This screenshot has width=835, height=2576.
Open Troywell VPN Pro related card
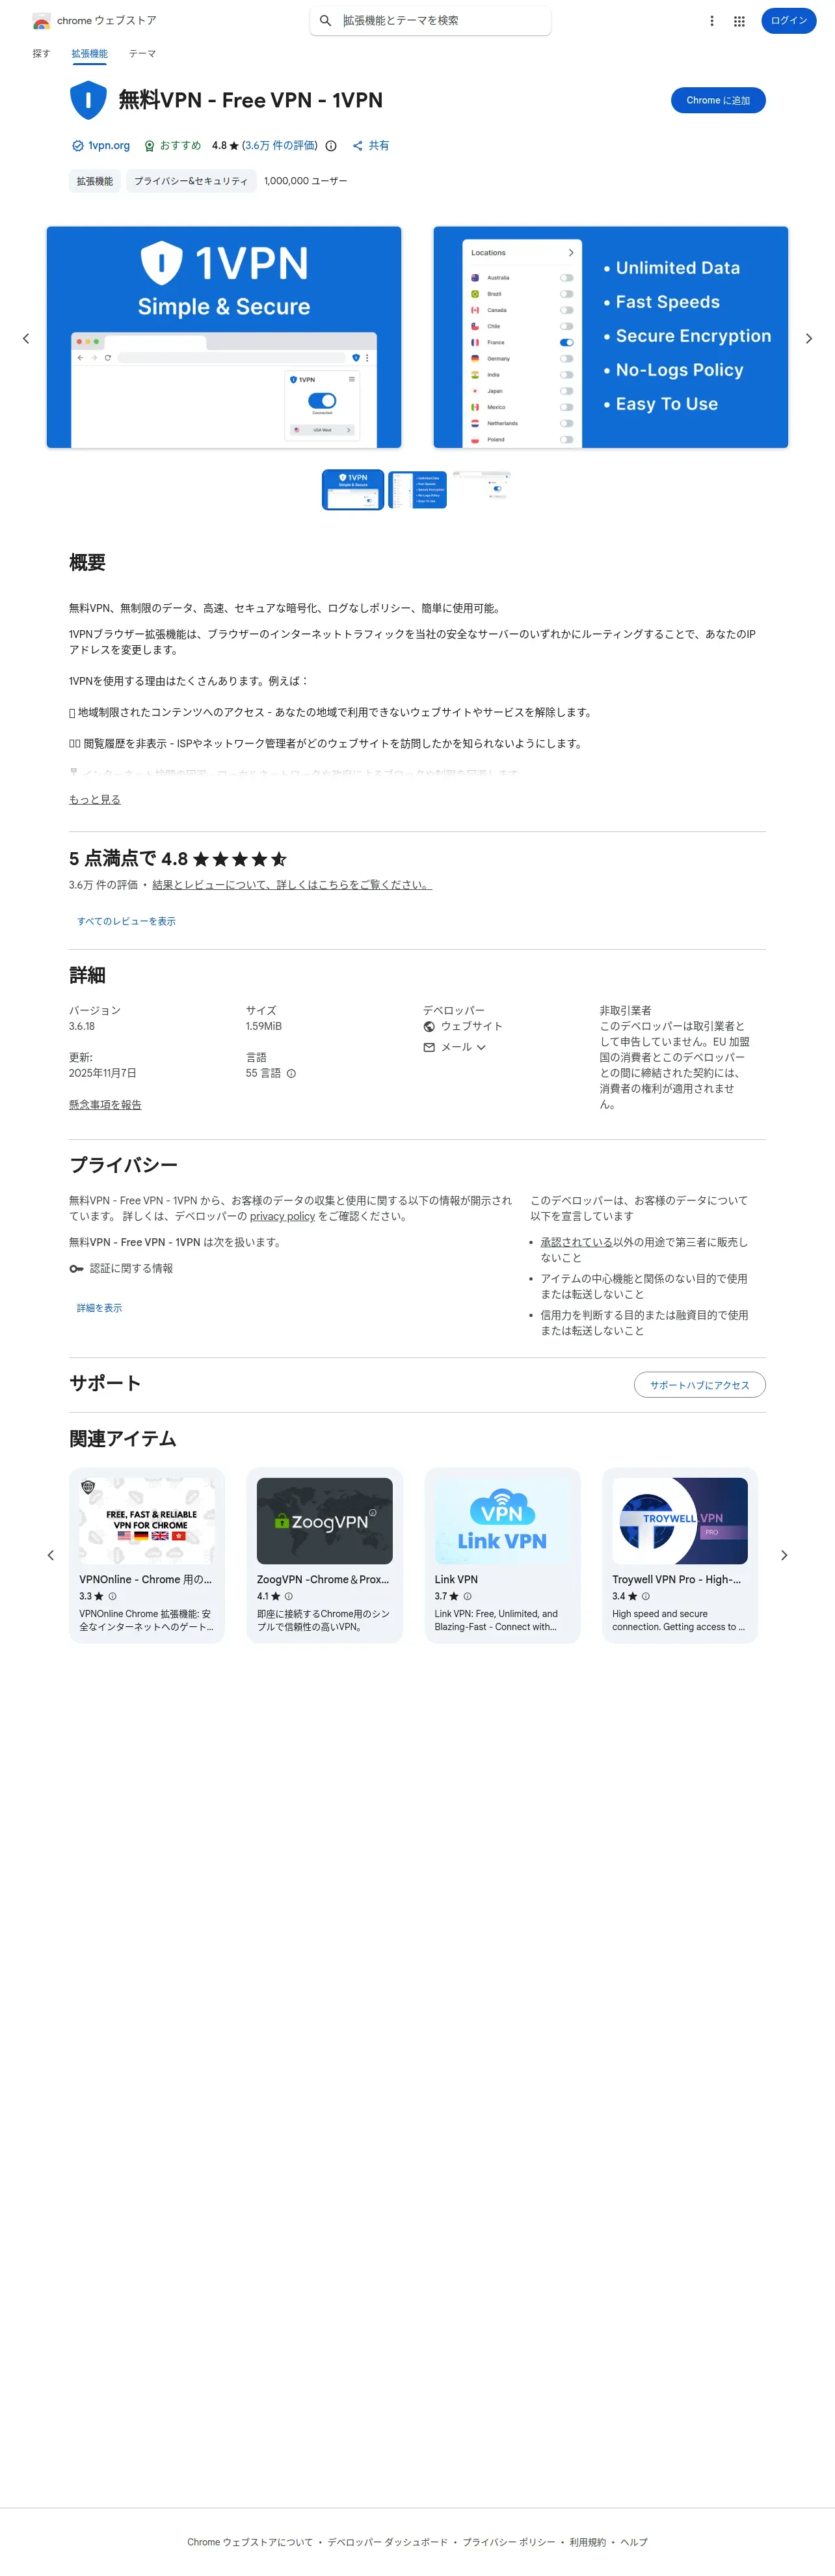(x=680, y=1555)
